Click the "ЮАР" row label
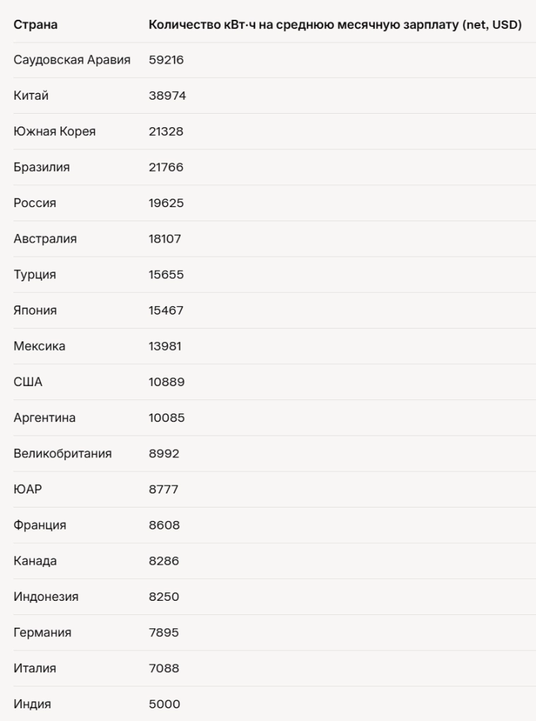This screenshot has height=721, width=536. tap(28, 490)
